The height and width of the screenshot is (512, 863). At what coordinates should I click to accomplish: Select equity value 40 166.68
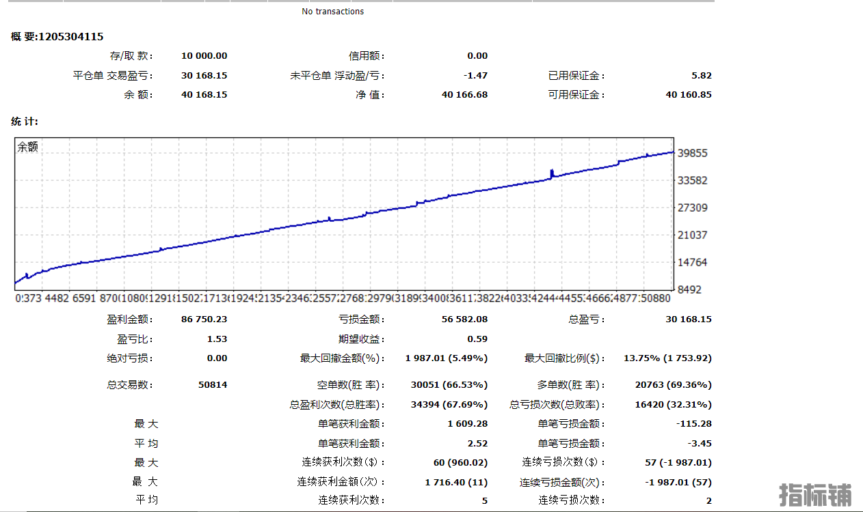[465, 95]
